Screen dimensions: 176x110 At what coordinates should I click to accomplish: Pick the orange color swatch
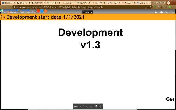click(x=45, y=11)
